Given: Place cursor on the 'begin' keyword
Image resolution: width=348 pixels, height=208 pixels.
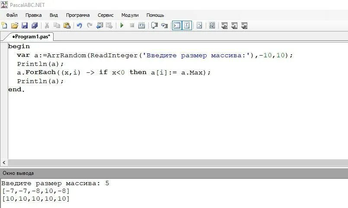Looking at the screenshot, I should click(x=19, y=47).
